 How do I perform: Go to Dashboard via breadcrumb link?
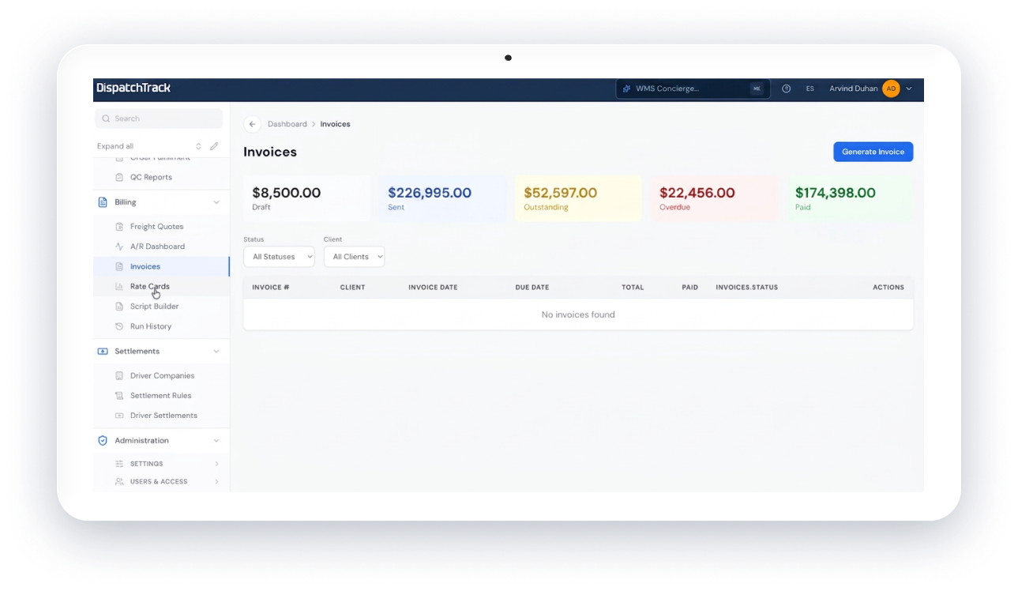(x=287, y=124)
